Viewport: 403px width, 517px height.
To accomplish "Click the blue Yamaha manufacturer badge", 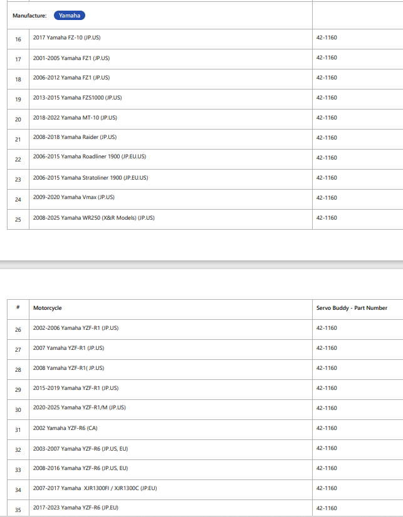I will (70, 16).
